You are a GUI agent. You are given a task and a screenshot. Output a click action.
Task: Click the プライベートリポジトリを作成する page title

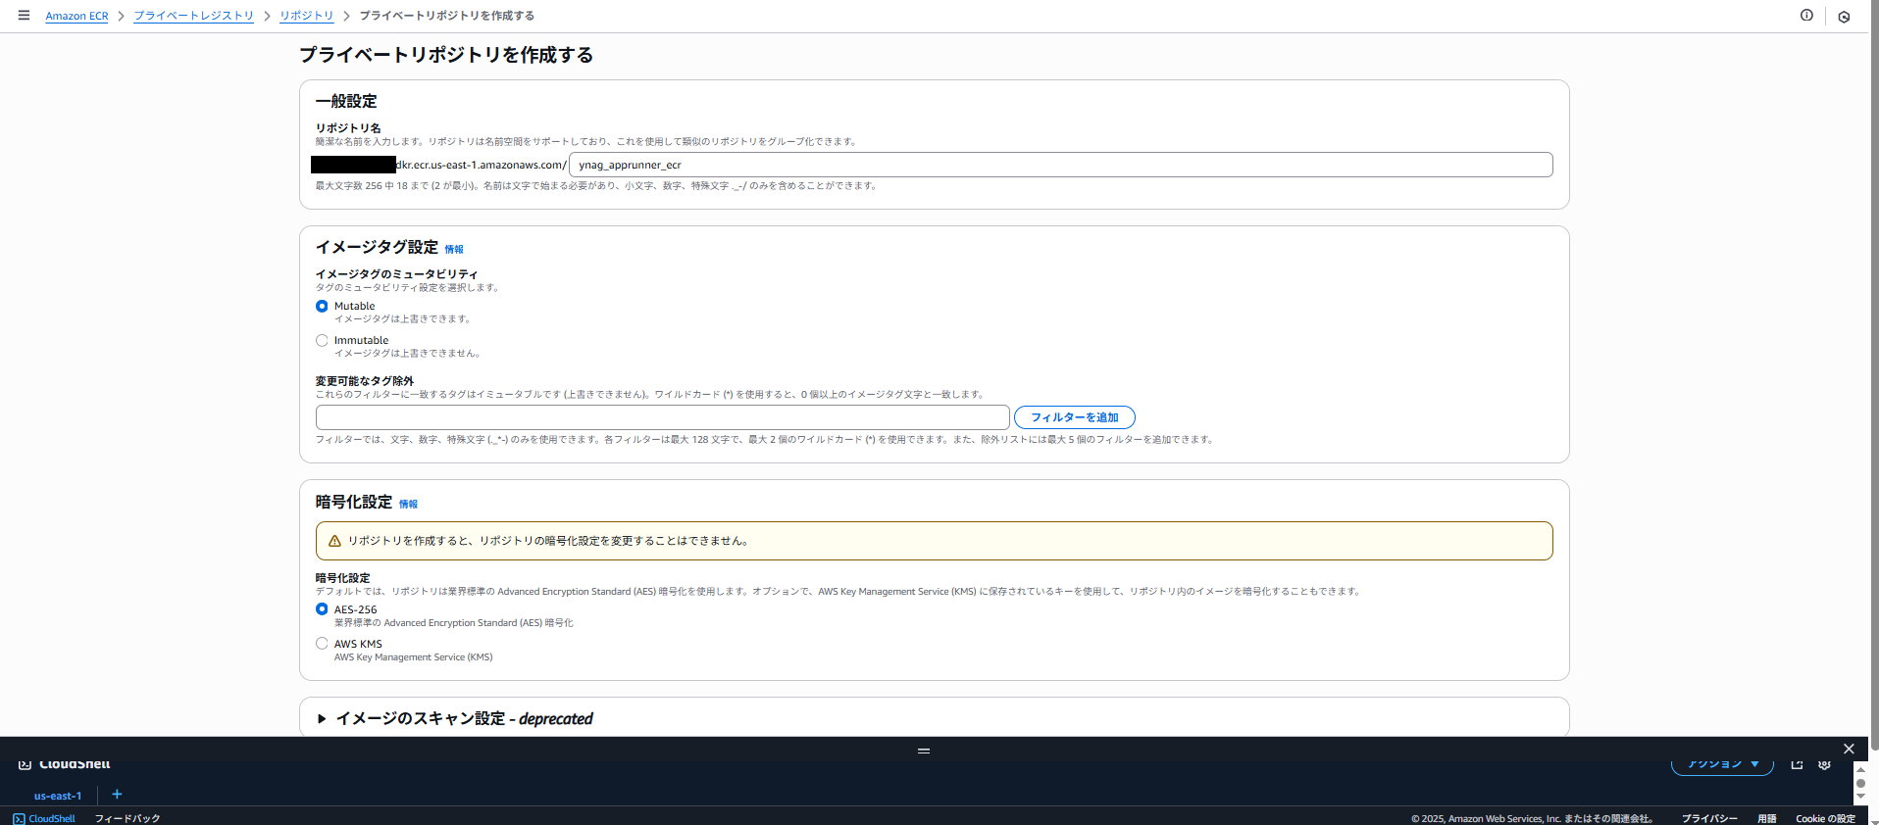click(446, 55)
